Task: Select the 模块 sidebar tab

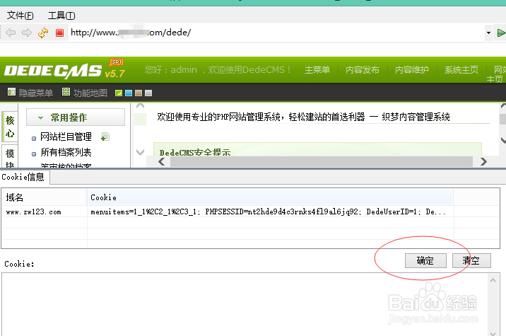Action: [x=10, y=157]
